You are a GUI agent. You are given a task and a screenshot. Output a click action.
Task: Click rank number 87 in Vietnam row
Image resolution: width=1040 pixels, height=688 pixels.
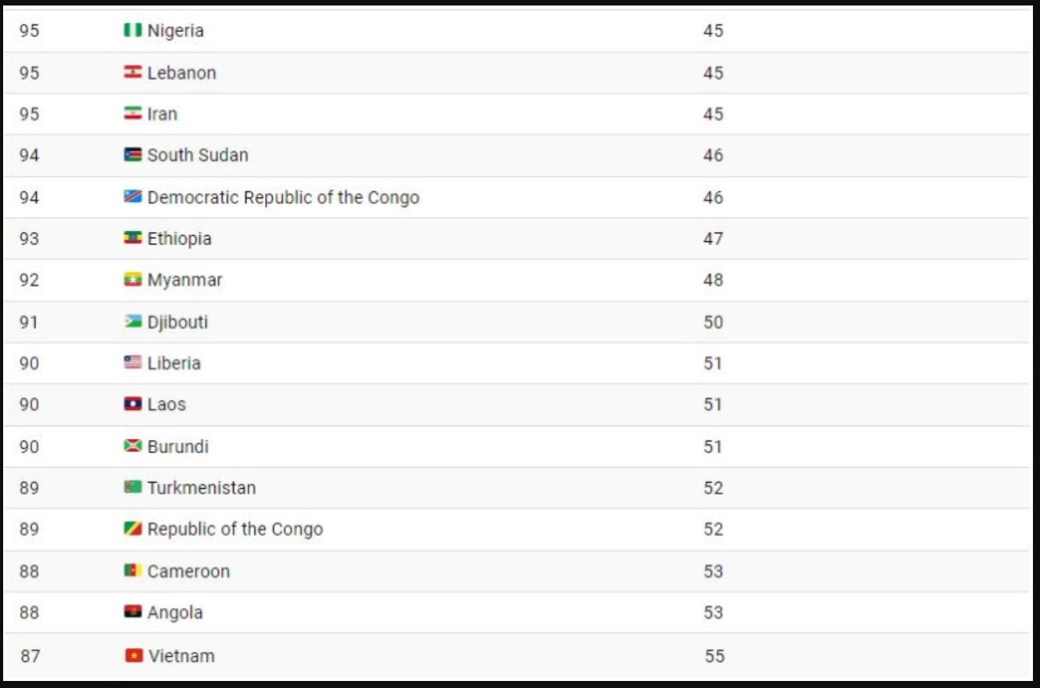[x=30, y=656]
